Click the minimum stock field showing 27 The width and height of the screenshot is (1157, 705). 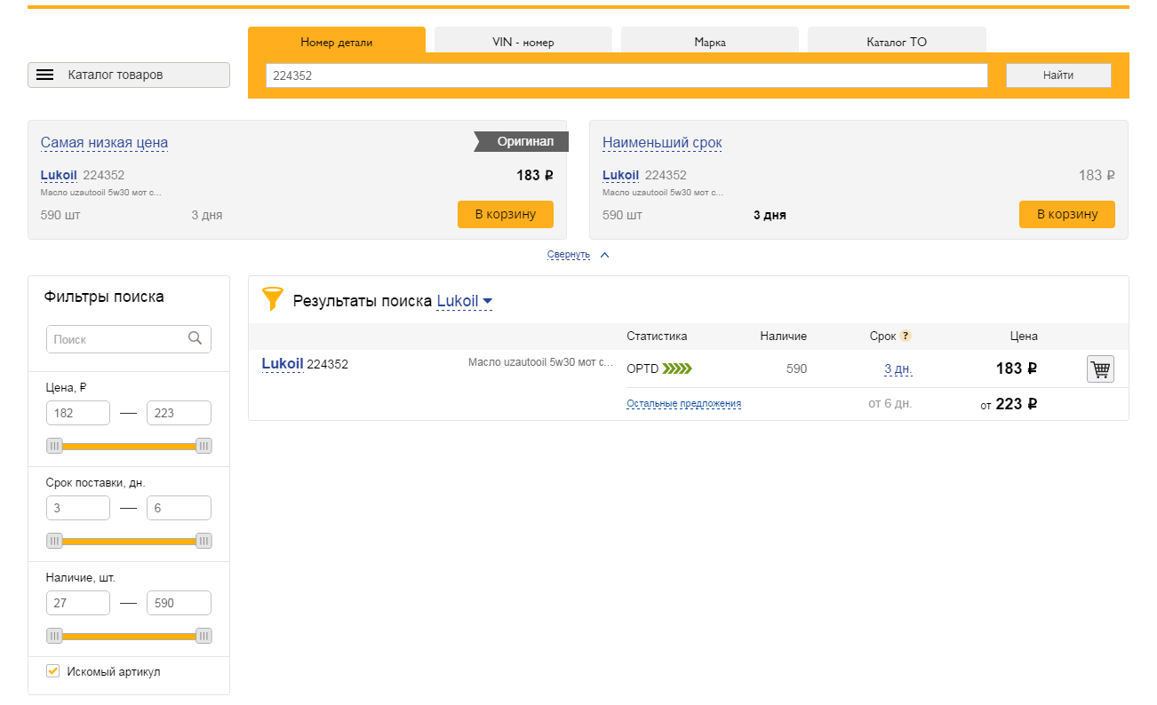pyautogui.click(x=78, y=603)
